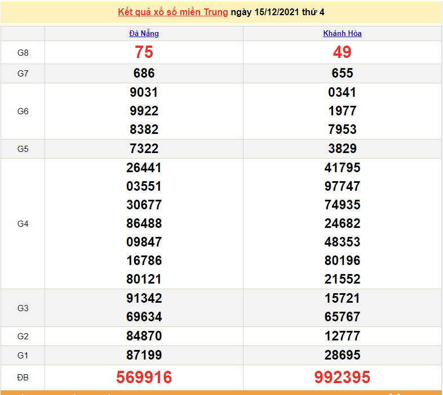
Task: Click the G7 number 686
Action: tap(144, 73)
